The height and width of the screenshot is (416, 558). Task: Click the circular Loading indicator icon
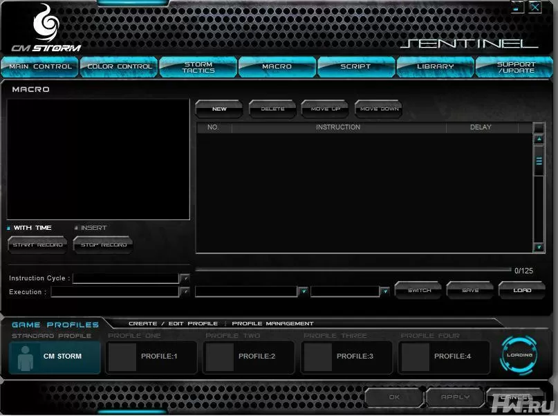519,355
